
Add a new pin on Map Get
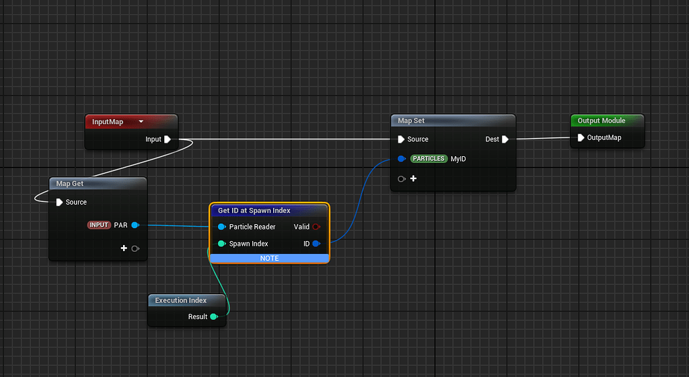pyautogui.click(x=124, y=248)
